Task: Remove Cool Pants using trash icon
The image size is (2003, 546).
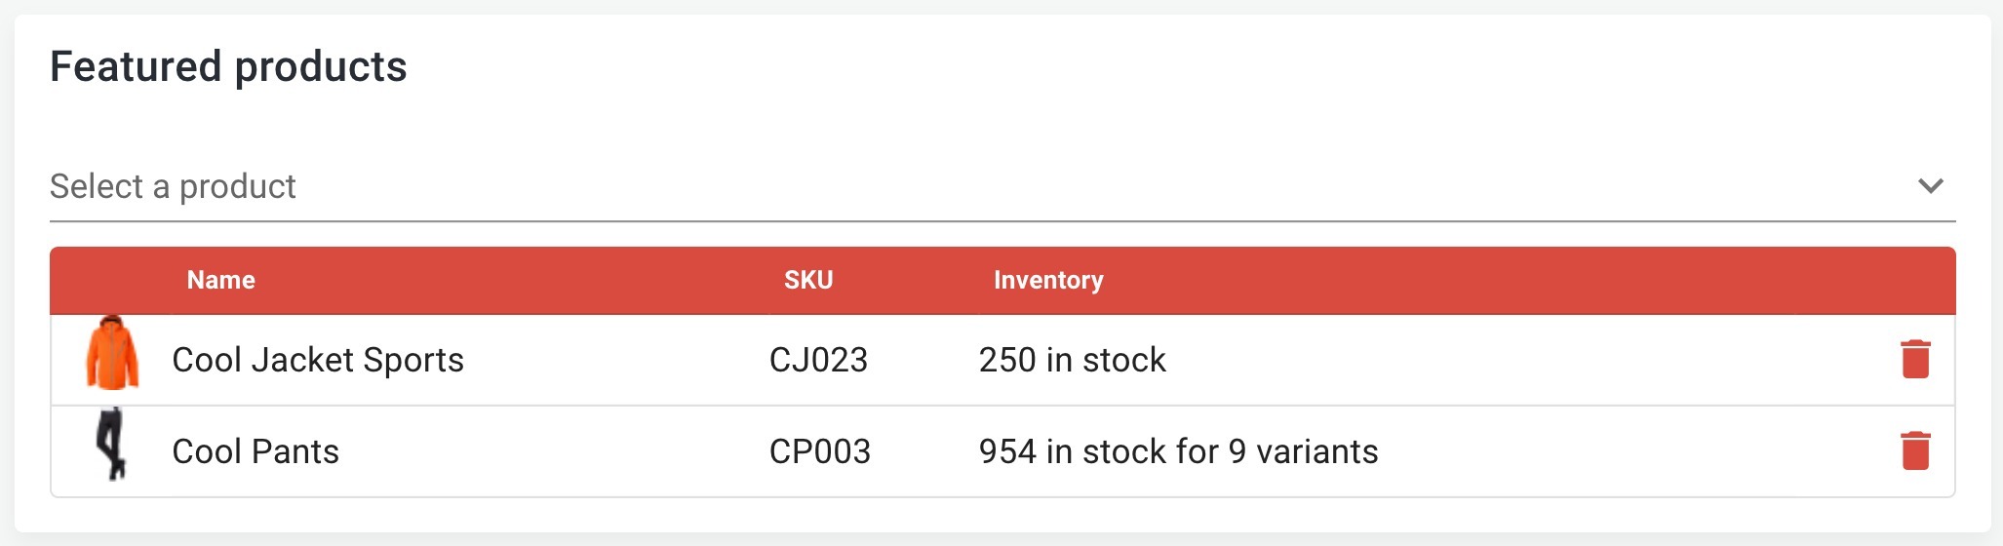Action: 1915,450
